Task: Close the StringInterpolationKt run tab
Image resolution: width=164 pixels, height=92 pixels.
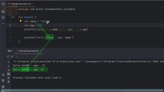Action: click(41, 51)
